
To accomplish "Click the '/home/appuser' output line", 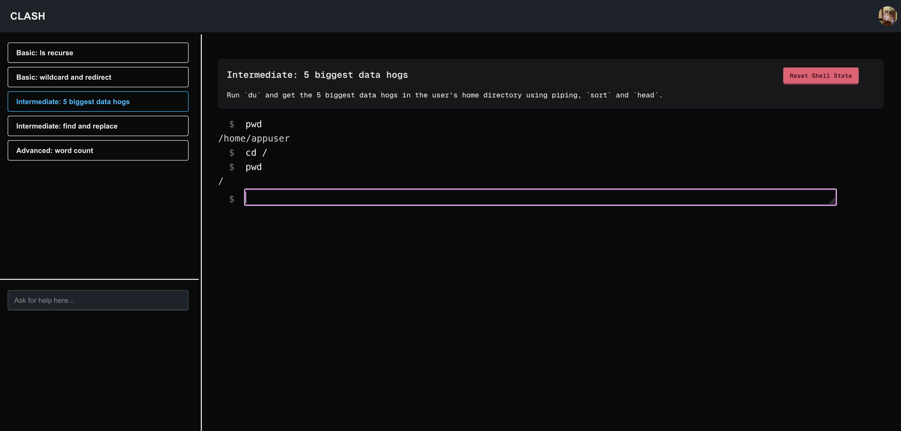I will (254, 138).
